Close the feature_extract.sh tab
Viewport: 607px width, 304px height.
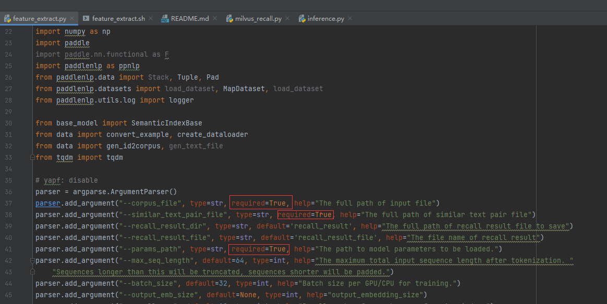coord(150,17)
